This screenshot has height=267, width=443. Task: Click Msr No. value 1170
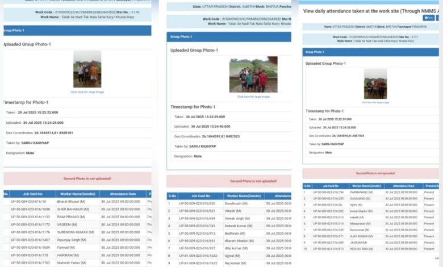[x=135, y=12]
